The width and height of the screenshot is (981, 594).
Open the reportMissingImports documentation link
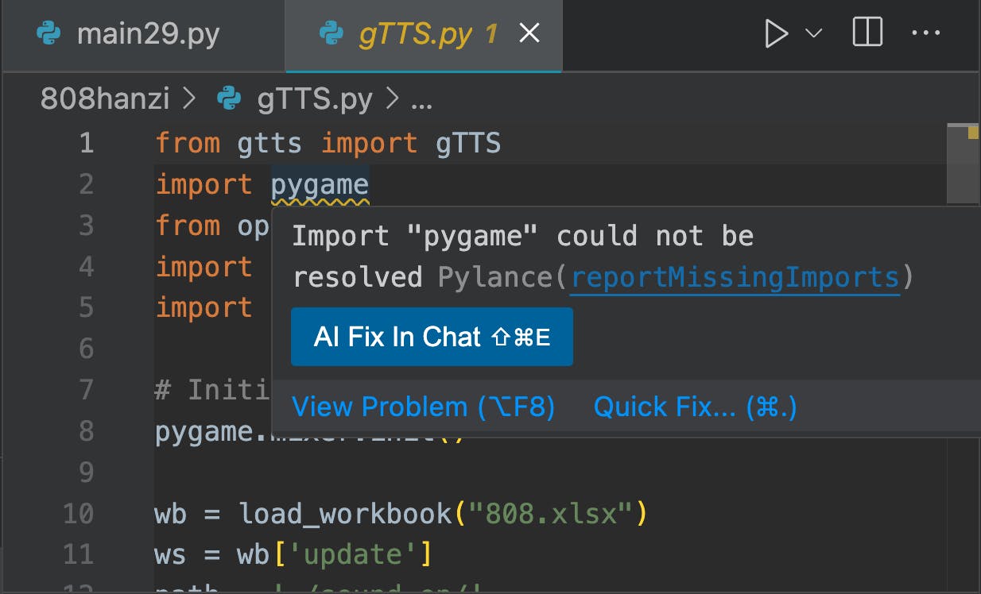pyautogui.click(x=735, y=277)
